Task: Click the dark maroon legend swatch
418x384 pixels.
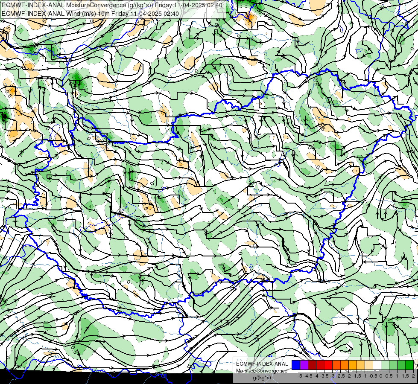Action: pyautogui.click(x=312, y=365)
